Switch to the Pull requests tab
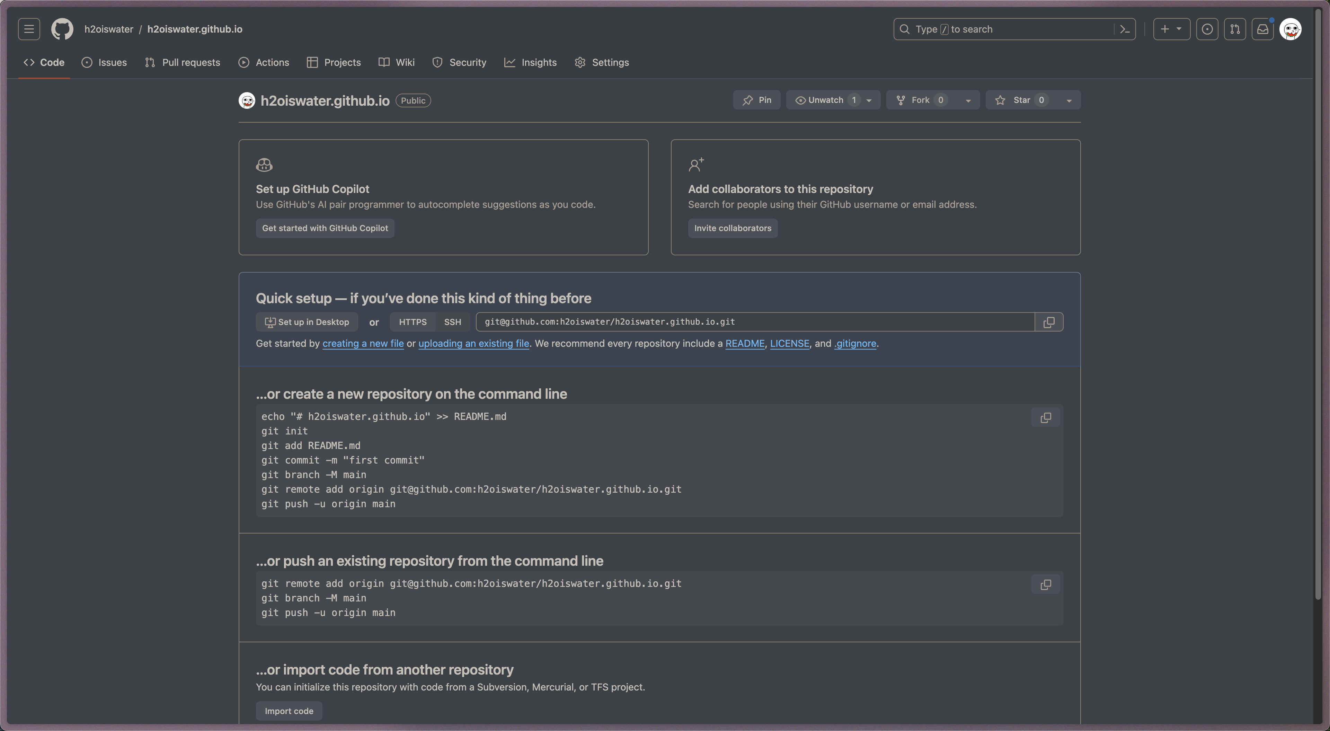Image resolution: width=1330 pixels, height=731 pixels. 183,62
